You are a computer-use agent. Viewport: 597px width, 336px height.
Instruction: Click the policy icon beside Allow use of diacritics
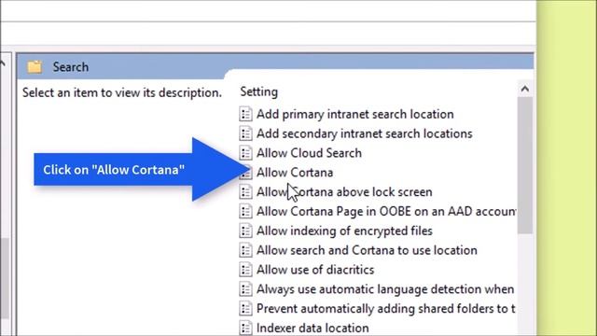tap(245, 270)
